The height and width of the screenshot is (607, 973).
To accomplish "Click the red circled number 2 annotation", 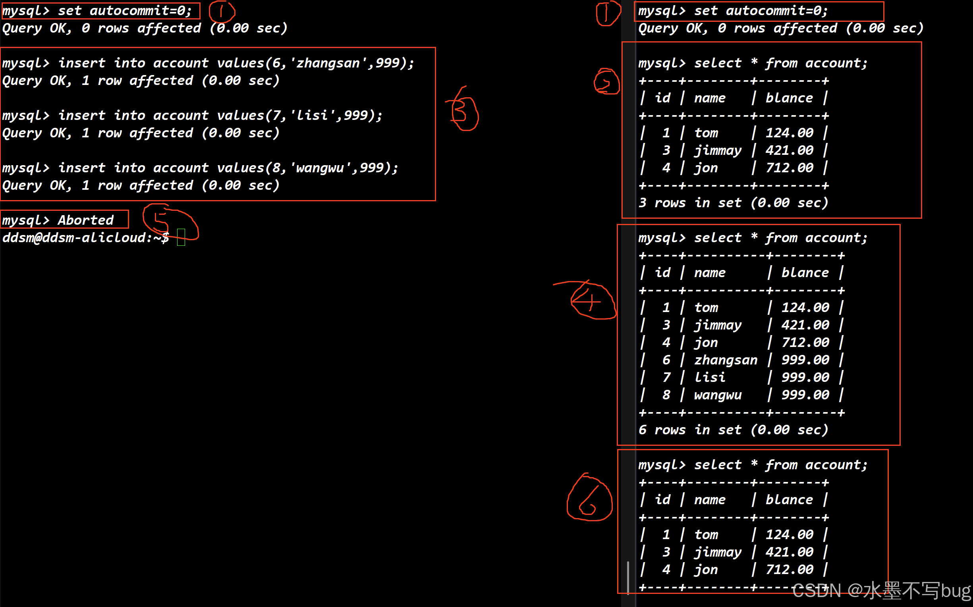I will [606, 82].
